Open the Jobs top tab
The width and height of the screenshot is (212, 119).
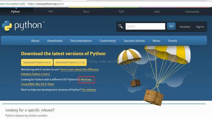tap(157, 12)
